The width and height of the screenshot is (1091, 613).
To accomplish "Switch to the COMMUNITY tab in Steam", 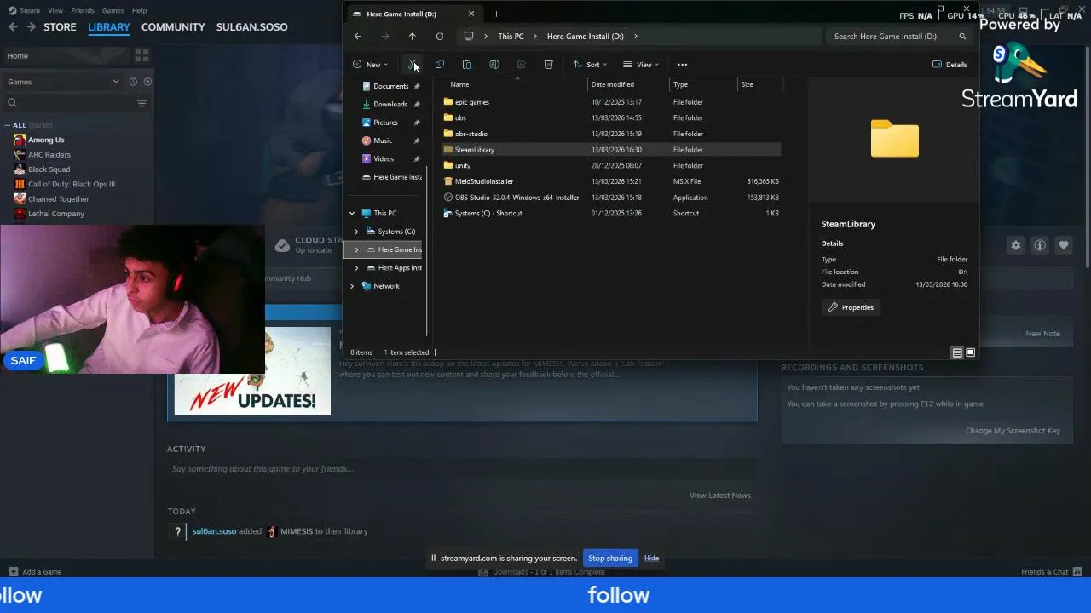I will coord(173,27).
